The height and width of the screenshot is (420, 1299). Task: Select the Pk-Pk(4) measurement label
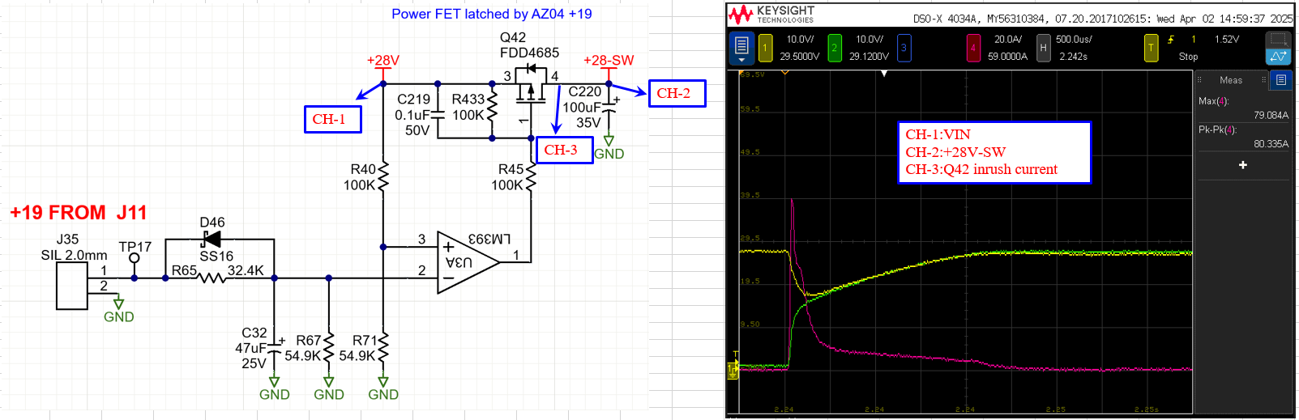[1217, 129]
